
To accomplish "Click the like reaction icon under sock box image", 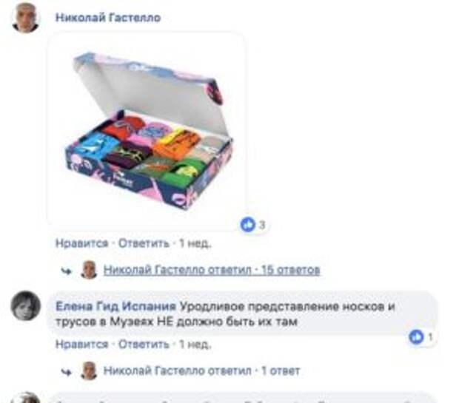I will point(248,225).
